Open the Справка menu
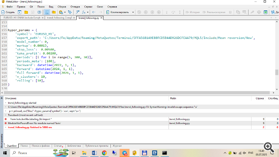 coord(112,7)
